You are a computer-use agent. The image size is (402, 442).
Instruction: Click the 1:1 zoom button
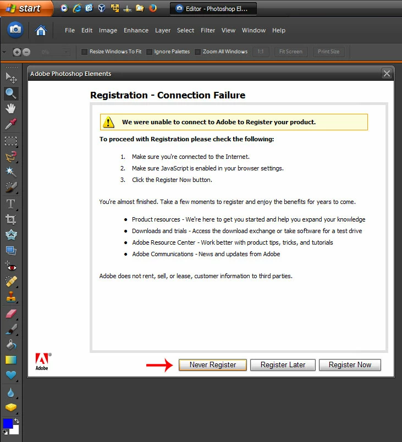(261, 52)
